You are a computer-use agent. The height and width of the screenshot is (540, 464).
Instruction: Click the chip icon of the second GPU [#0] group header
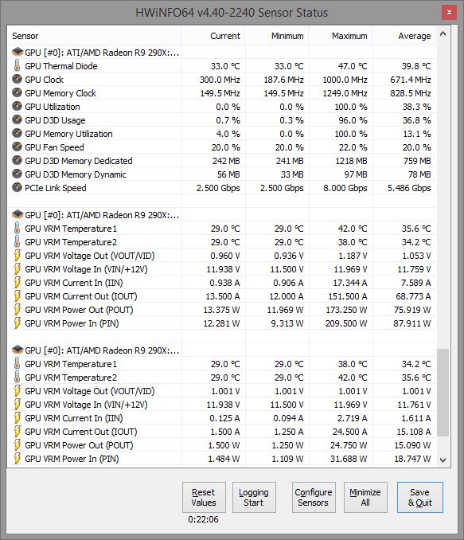pos(18,214)
